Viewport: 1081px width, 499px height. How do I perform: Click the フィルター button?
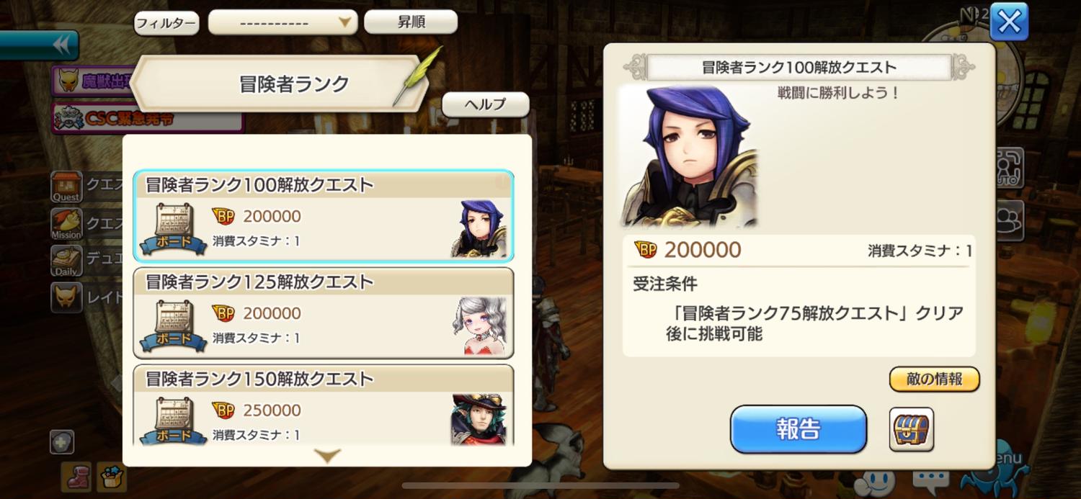coord(166,23)
